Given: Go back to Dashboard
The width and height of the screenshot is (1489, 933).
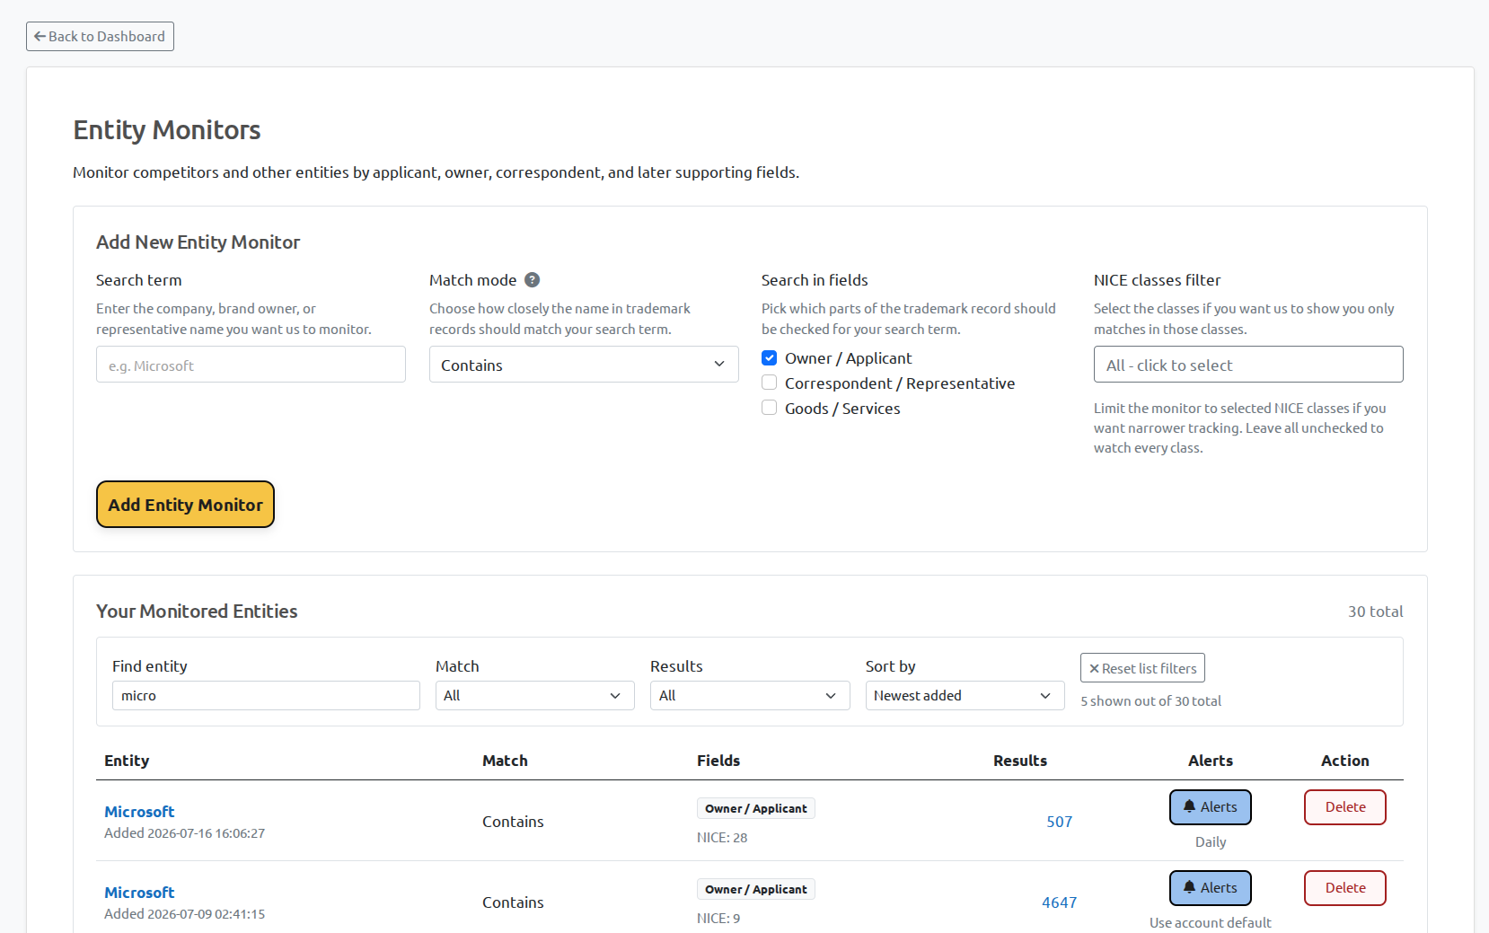Looking at the screenshot, I should [x=100, y=37].
